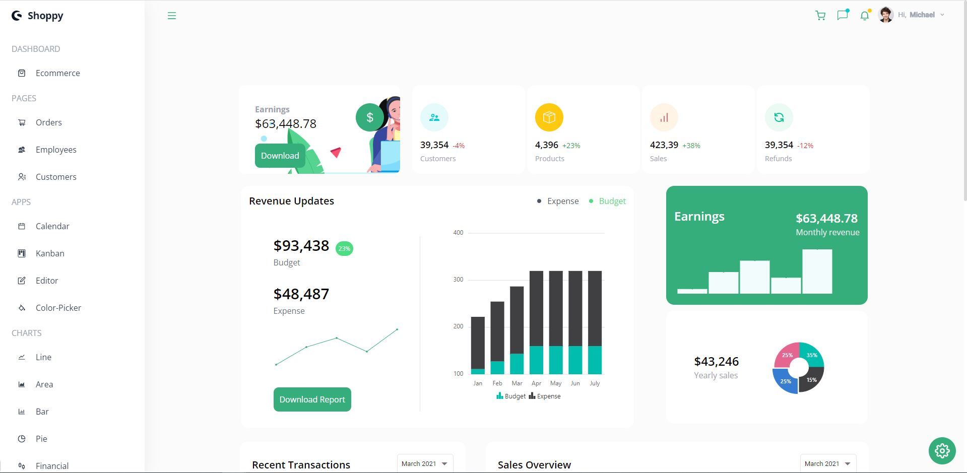Open the Calendar app

click(52, 226)
